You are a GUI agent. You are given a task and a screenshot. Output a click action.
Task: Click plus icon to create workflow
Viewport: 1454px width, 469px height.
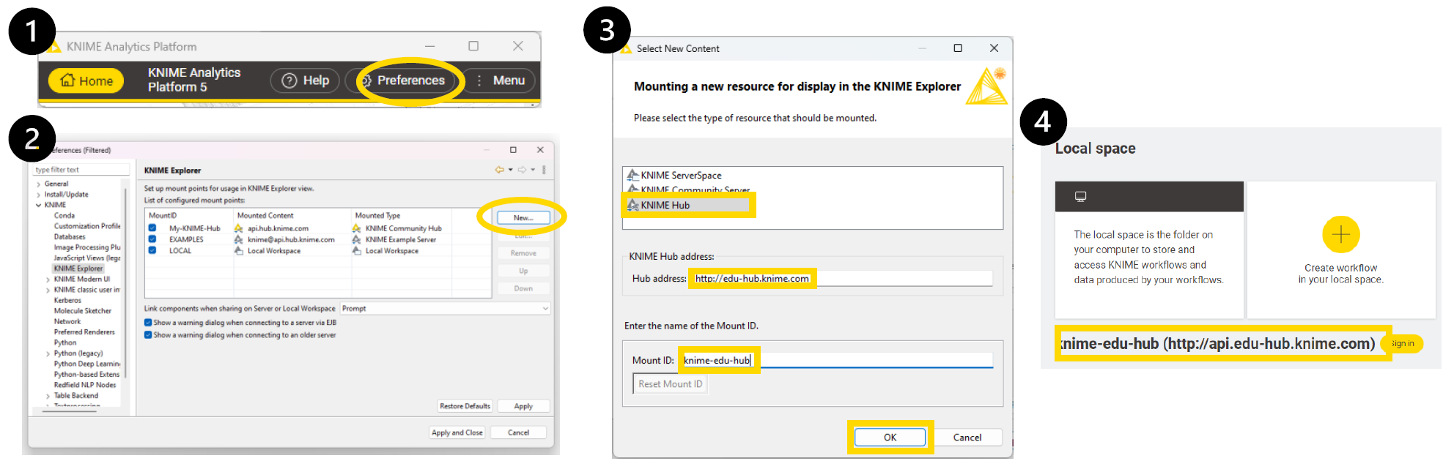click(x=1340, y=235)
